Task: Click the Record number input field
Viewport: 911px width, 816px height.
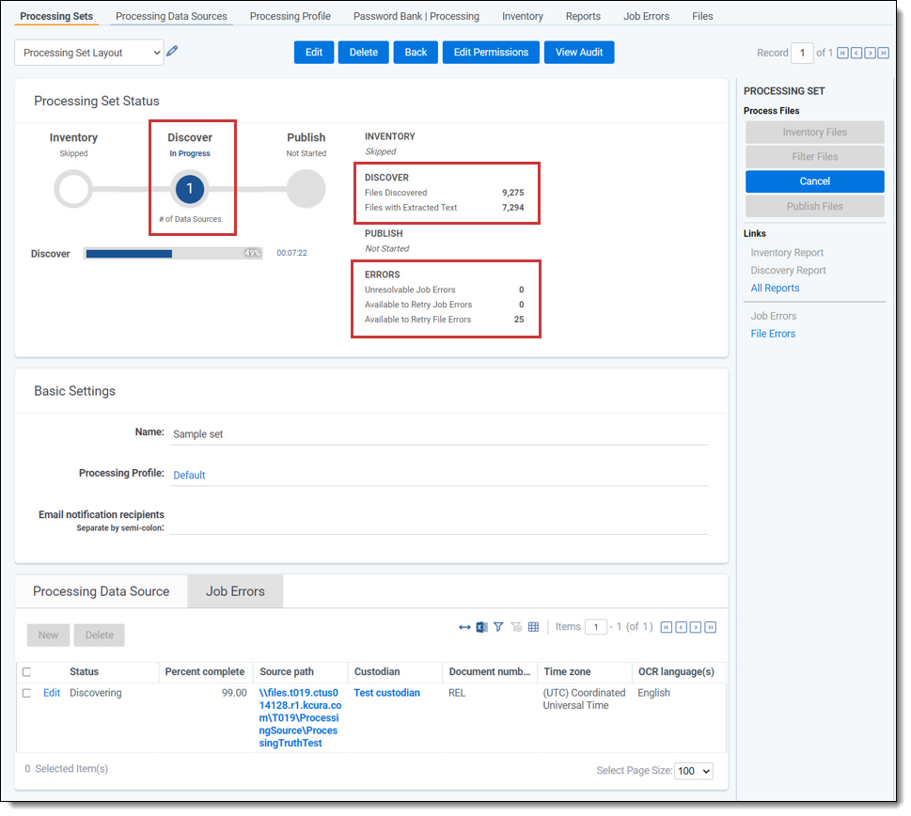Action: coord(801,53)
